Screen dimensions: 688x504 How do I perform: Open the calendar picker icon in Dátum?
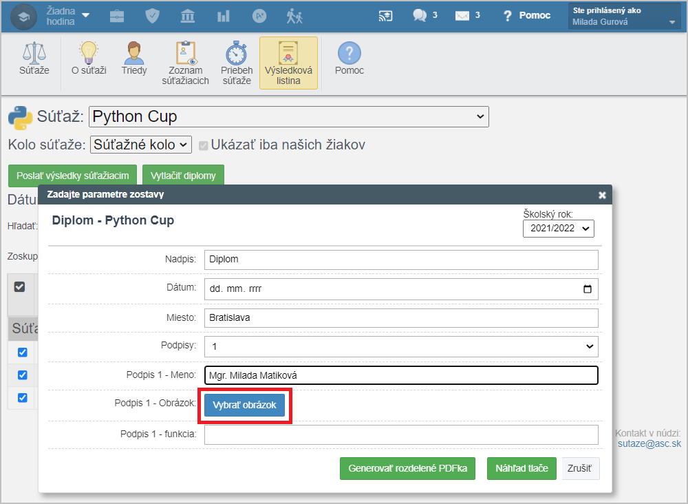coord(587,289)
